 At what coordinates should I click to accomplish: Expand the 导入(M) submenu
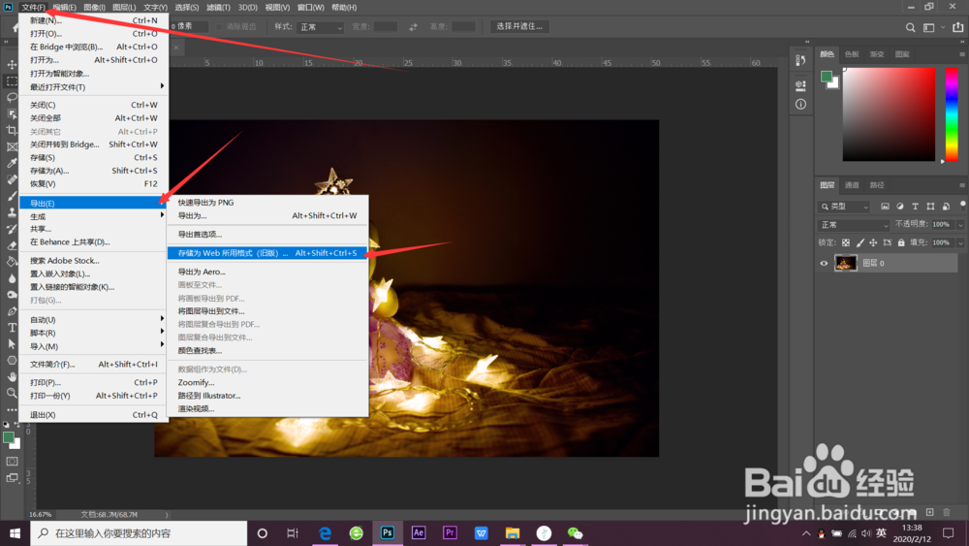(x=93, y=346)
